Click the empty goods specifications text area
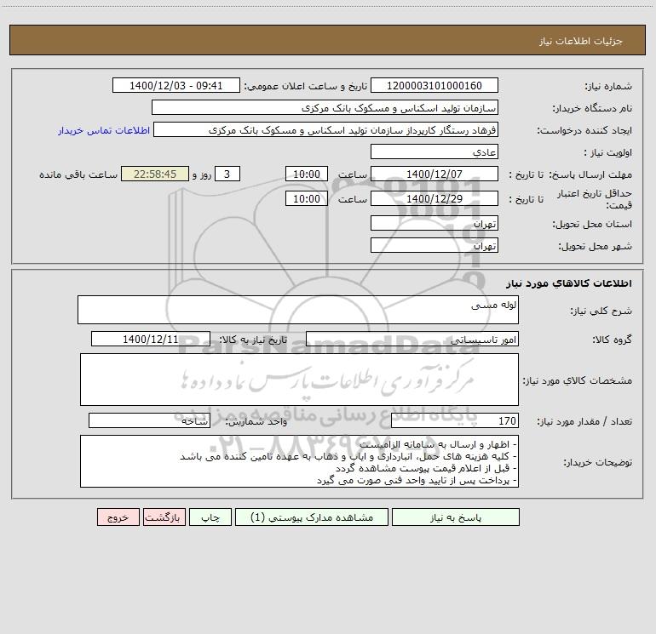Image resolution: width=656 pixels, height=634 pixels. [x=299, y=380]
